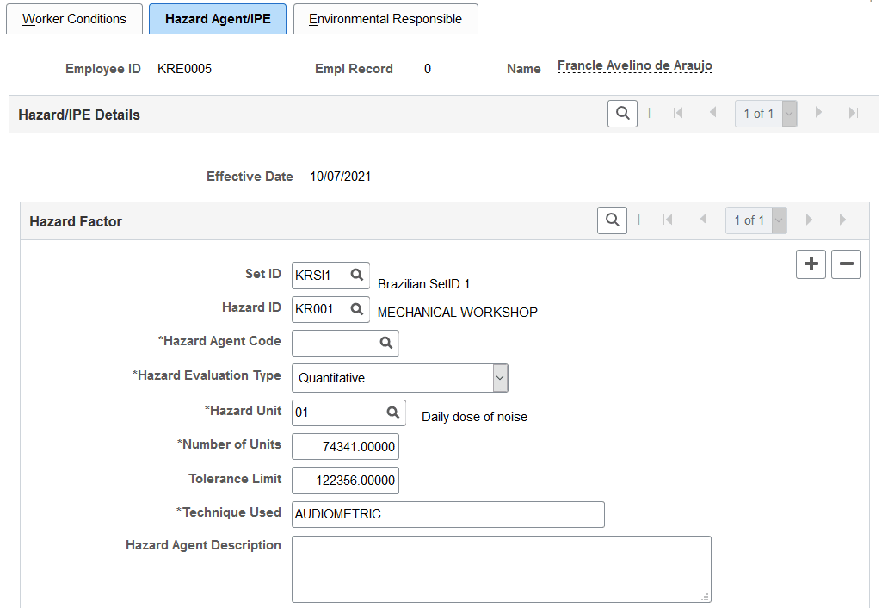This screenshot has width=888, height=608.
Task: Open the Set ID lookup magnifier
Action: point(356,274)
